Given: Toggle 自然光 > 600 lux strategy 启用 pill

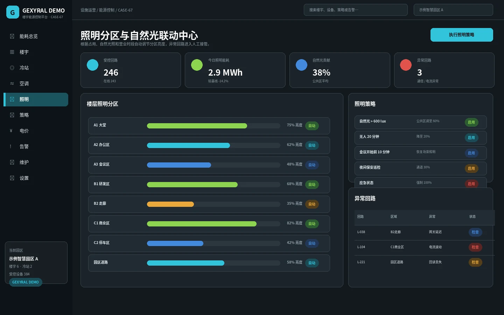Looking at the screenshot, I should coord(471,122).
